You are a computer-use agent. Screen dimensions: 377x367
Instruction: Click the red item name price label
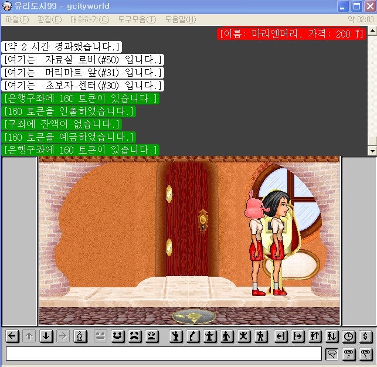(x=291, y=34)
